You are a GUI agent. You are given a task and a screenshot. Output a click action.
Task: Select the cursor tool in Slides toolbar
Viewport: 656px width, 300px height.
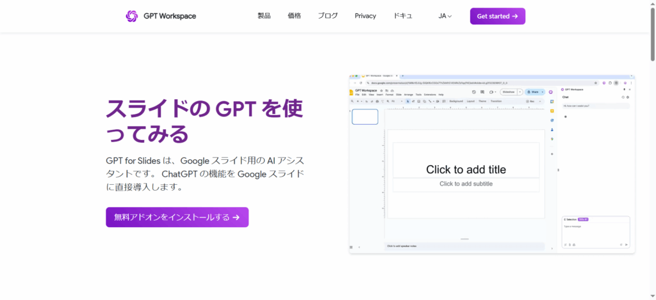[x=407, y=102]
